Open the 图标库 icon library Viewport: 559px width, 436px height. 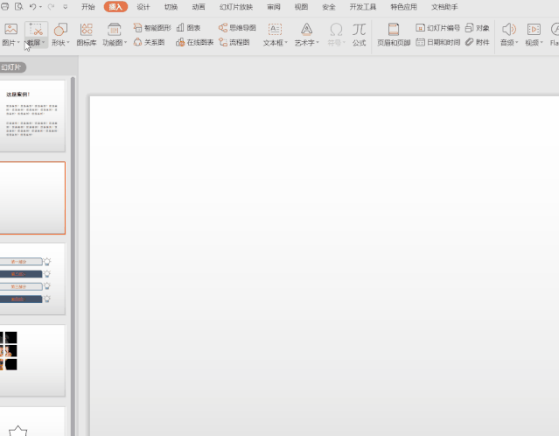point(87,35)
